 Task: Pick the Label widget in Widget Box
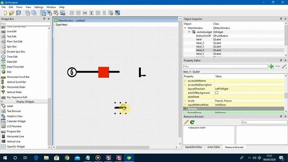click(x=10, y=106)
